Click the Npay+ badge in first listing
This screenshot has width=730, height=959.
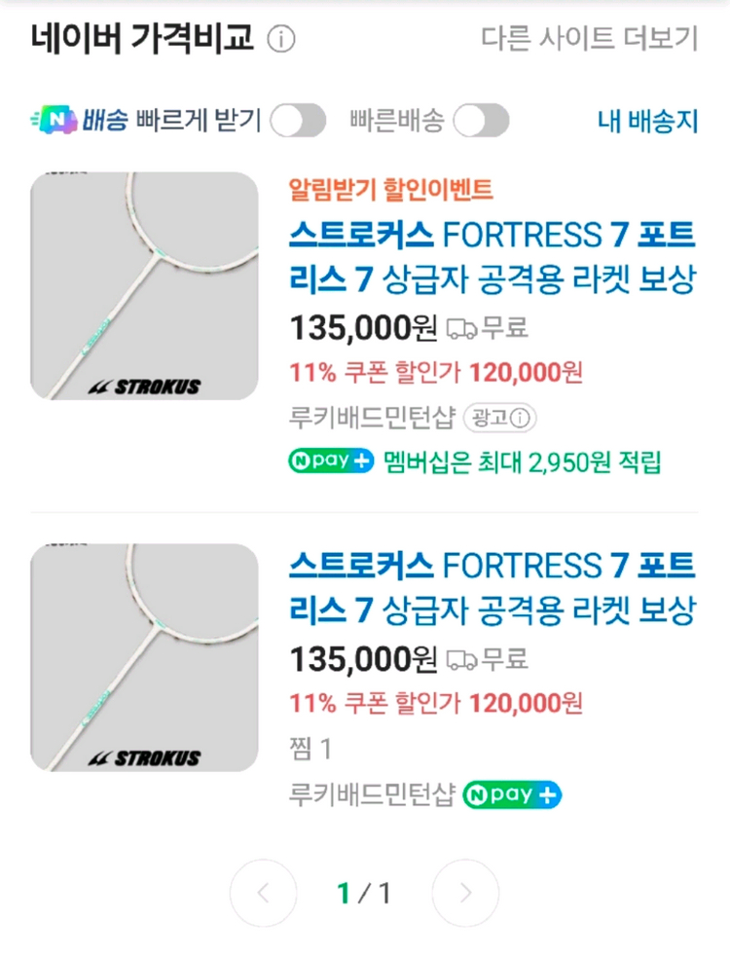pos(331,461)
